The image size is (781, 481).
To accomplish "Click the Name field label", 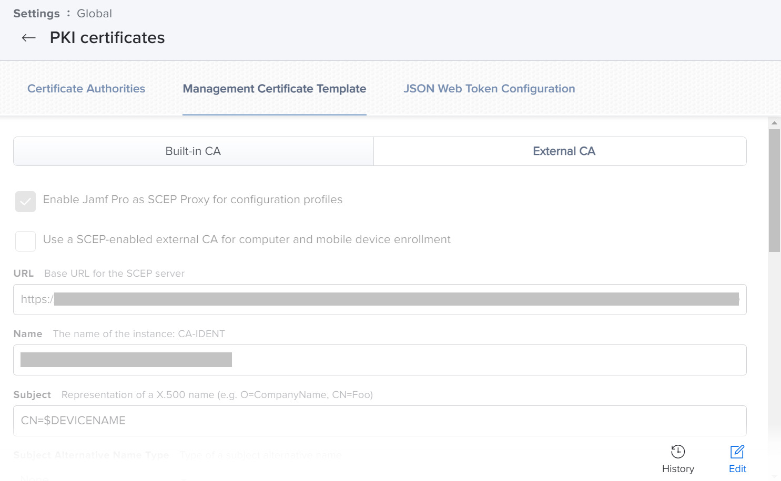I will click(28, 334).
